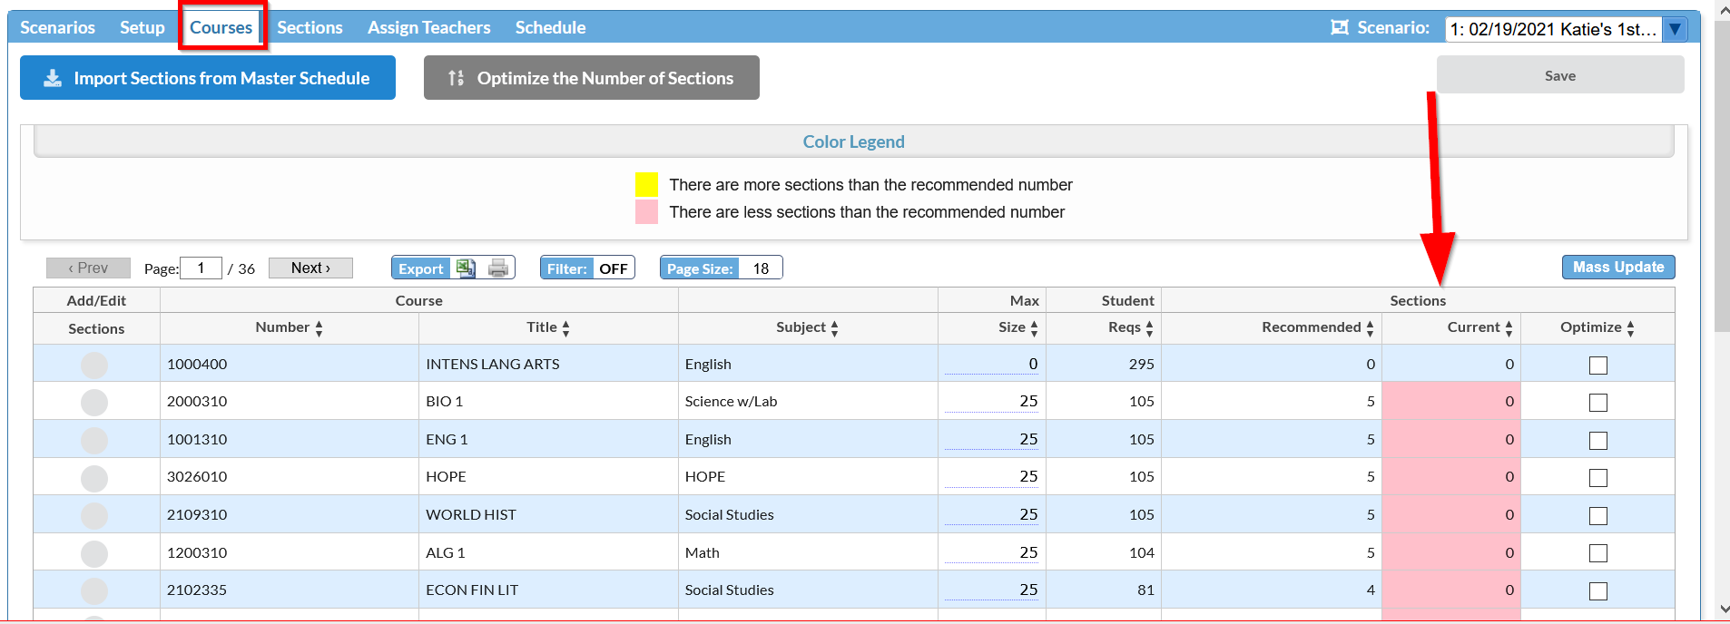Viewport: 1730px width, 624px height.
Task: Click the sort arrows beside Title
Action: coord(565,328)
